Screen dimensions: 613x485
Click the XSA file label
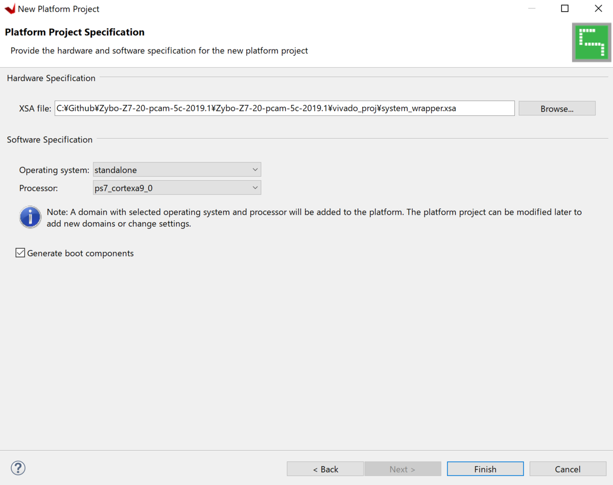[35, 108]
